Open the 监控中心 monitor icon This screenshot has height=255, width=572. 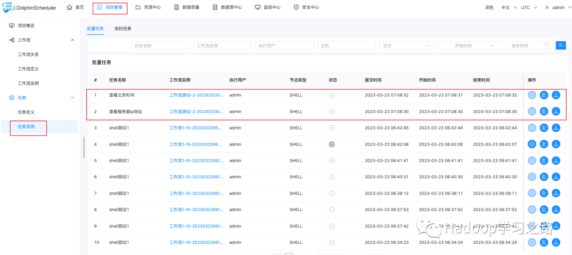[x=257, y=7]
